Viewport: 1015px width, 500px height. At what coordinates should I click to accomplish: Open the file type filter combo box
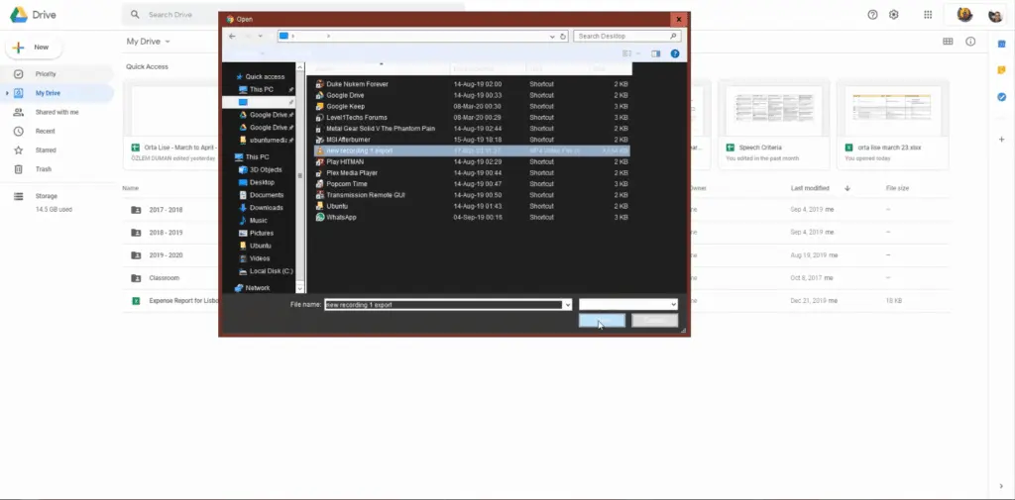(x=627, y=304)
